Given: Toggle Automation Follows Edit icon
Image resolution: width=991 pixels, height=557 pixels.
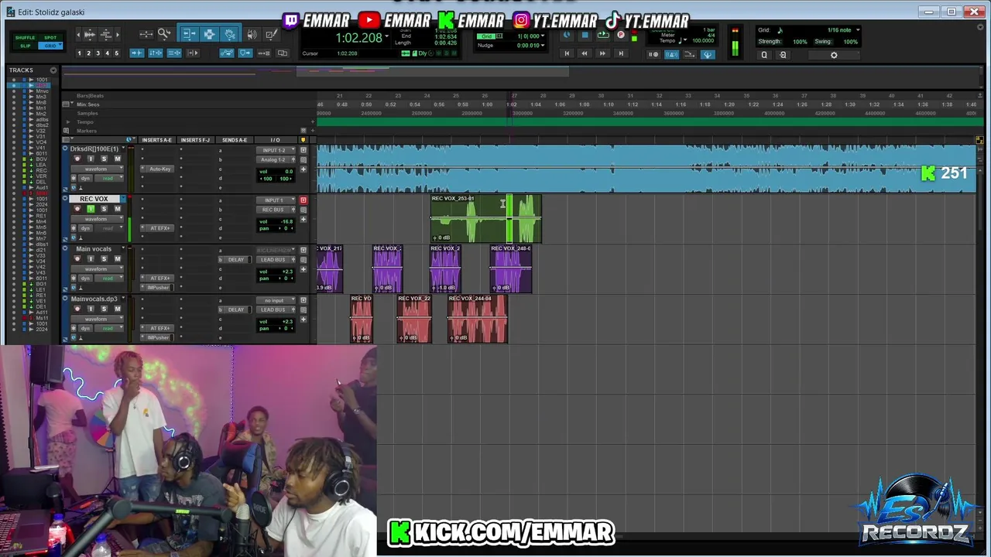Looking at the screenshot, I should (x=227, y=53).
